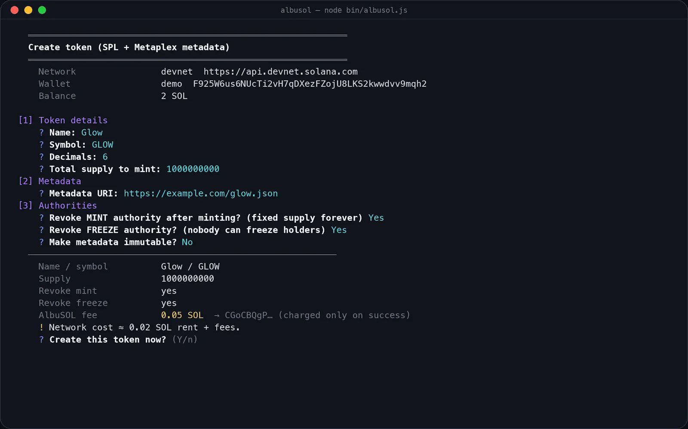Screen dimensions: 688x429
Task: Click 'Yes' answer for Revoke MINT authority
Action: (x=376, y=218)
